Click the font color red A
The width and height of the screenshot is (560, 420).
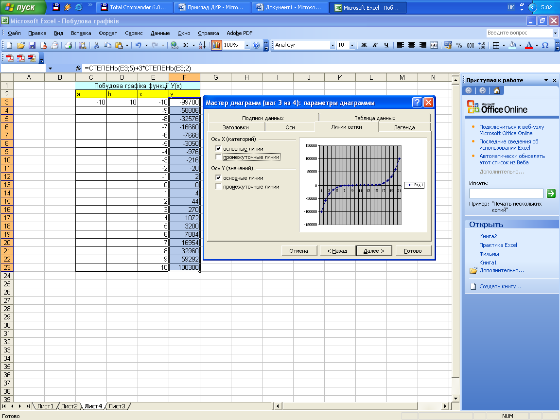[x=529, y=45]
